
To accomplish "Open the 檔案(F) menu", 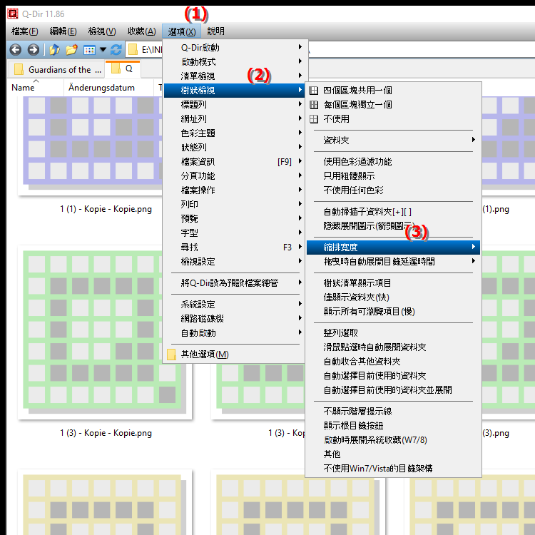I will (24, 31).
